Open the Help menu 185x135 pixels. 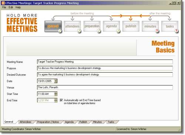tap(18, 7)
